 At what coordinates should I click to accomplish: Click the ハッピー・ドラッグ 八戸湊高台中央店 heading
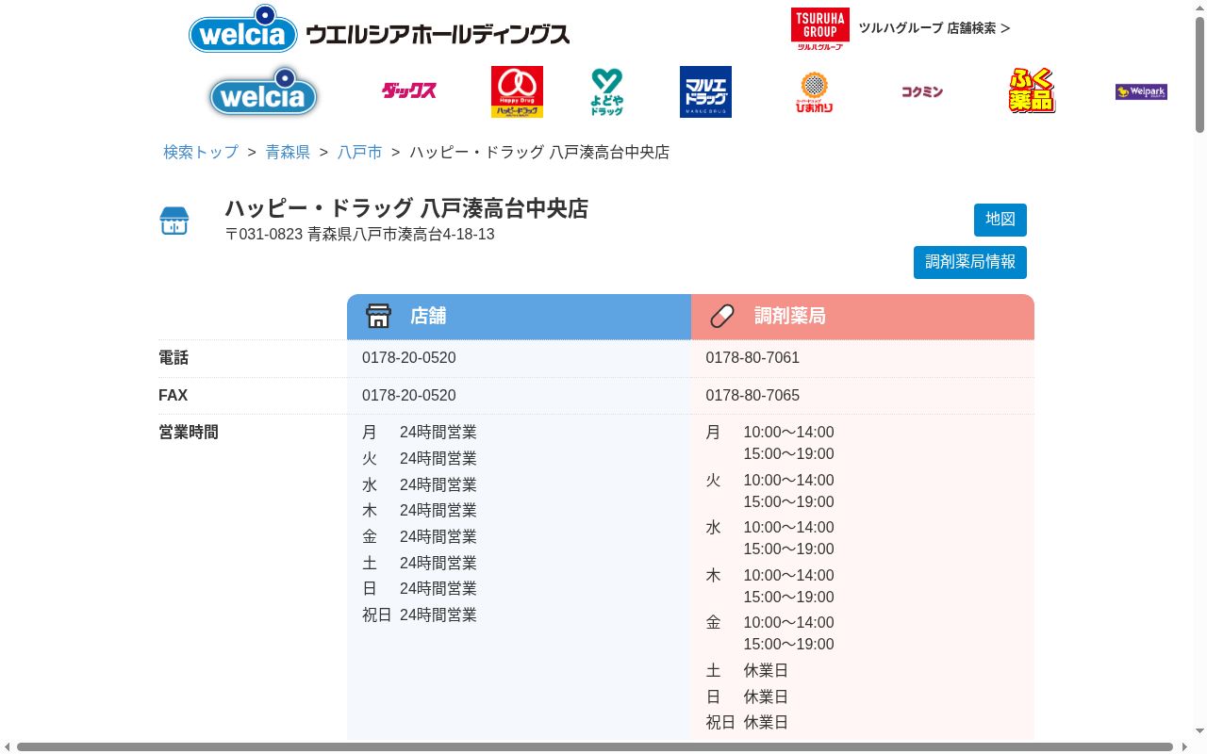click(406, 208)
